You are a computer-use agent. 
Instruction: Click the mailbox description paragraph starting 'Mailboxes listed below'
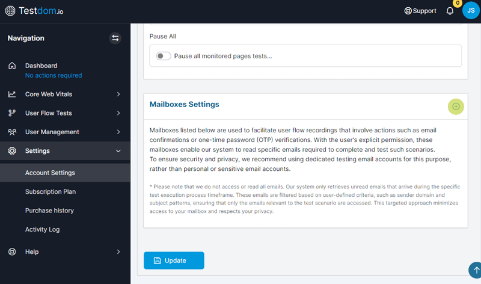(x=301, y=150)
